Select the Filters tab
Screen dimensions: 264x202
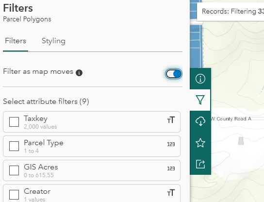[16, 41]
